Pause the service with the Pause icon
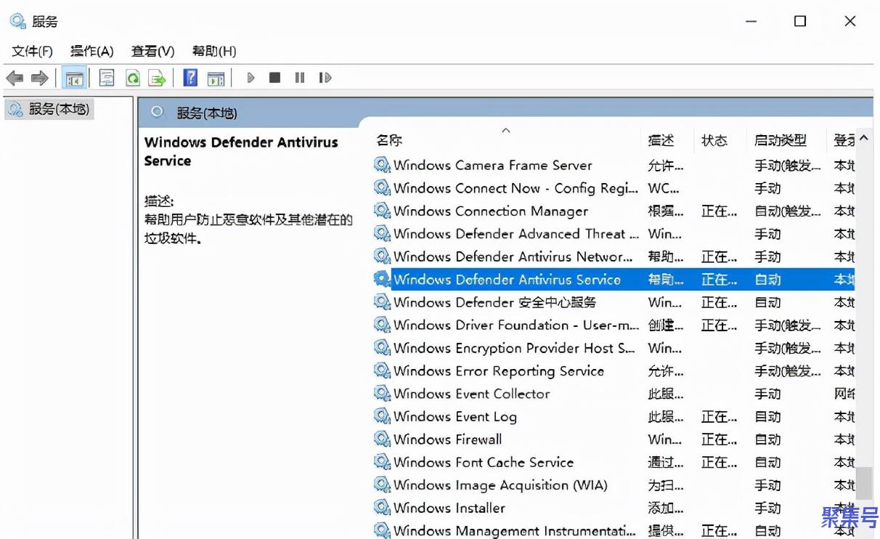Image resolution: width=880 pixels, height=539 pixels. click(299, 78)
